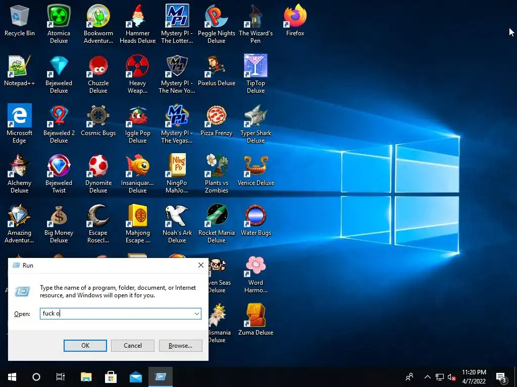Select the Noah's Ark Deluxe dove icon
The image size is (517, 387).
[177, 224]
